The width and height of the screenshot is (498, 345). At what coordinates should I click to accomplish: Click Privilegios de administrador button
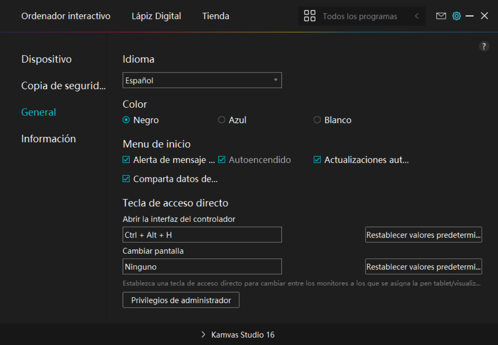(x=181, y=300)
